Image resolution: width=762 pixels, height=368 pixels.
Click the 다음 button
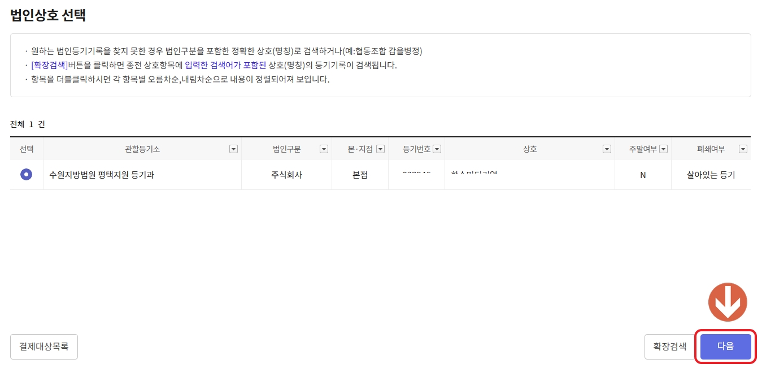pos(725,347)
